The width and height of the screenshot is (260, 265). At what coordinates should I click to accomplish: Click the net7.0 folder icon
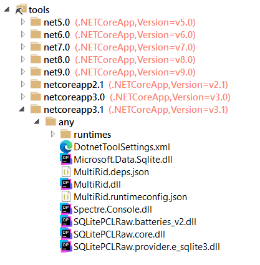coord(36,47)
